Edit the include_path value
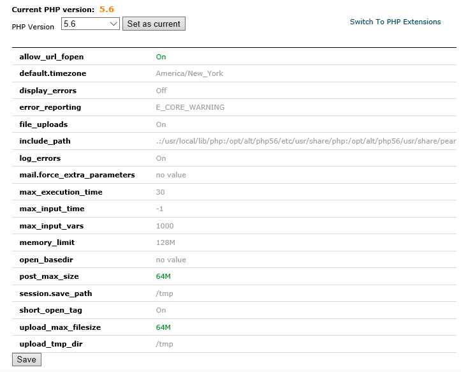 point(305,141)
